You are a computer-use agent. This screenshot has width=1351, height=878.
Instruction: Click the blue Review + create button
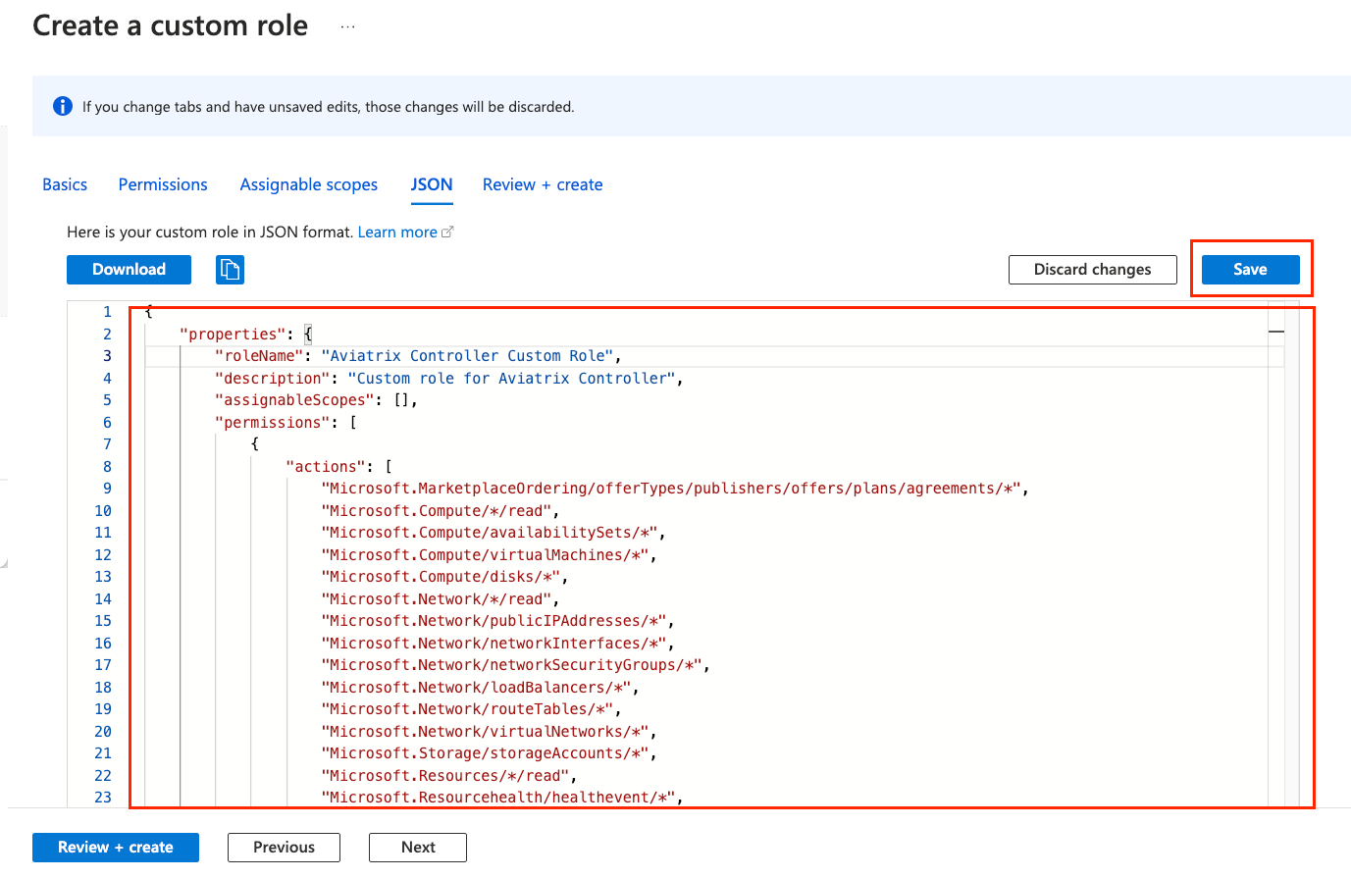(116, 848)
